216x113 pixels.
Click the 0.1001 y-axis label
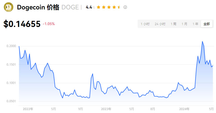point(11,83)
